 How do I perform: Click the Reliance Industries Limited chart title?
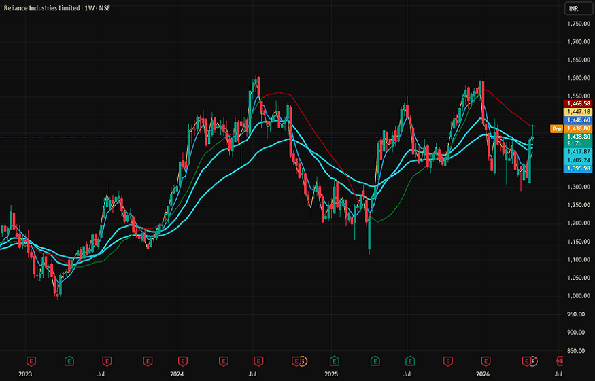(57, 8)
